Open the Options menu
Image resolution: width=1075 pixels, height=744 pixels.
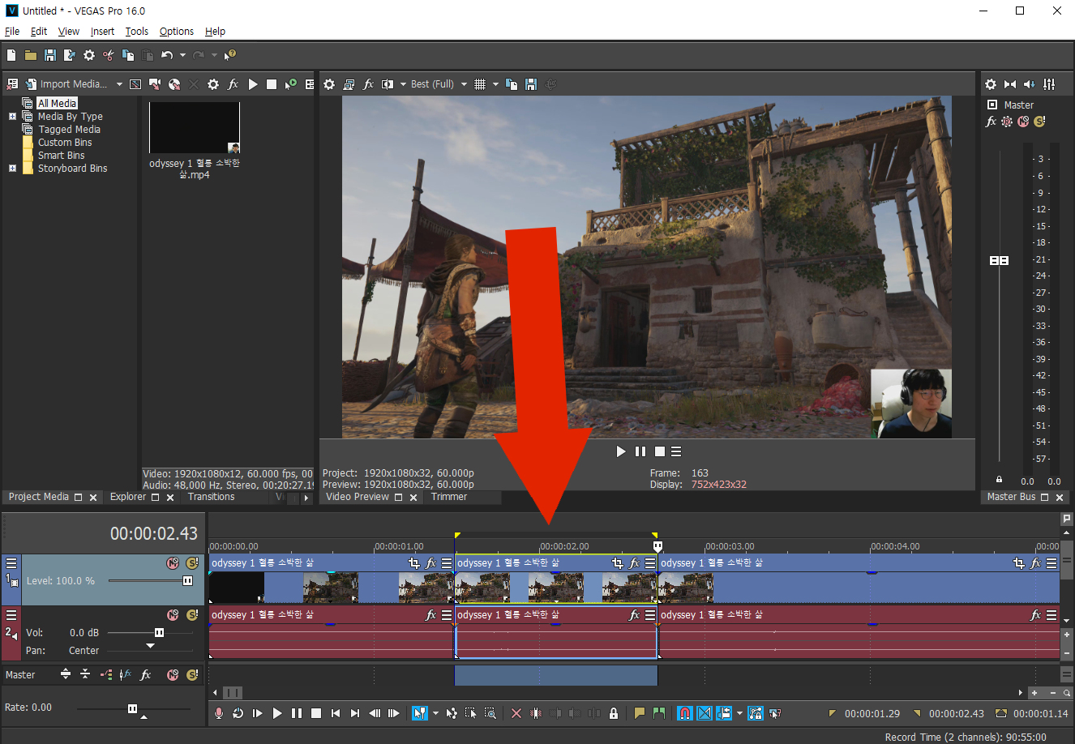pyautogui.click(x=177, y=32)
